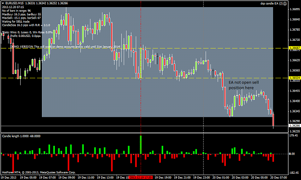Click the "20 Dec 03:00" time axis label

pos(240,178)
